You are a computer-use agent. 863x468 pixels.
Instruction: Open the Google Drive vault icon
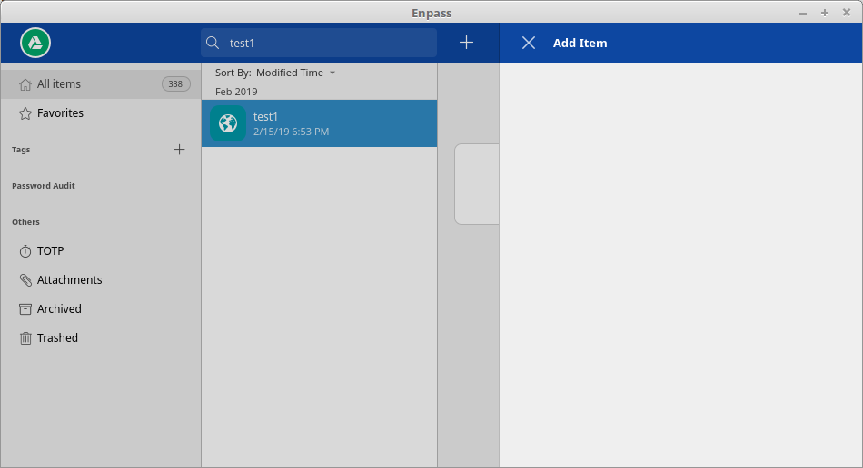35,43
